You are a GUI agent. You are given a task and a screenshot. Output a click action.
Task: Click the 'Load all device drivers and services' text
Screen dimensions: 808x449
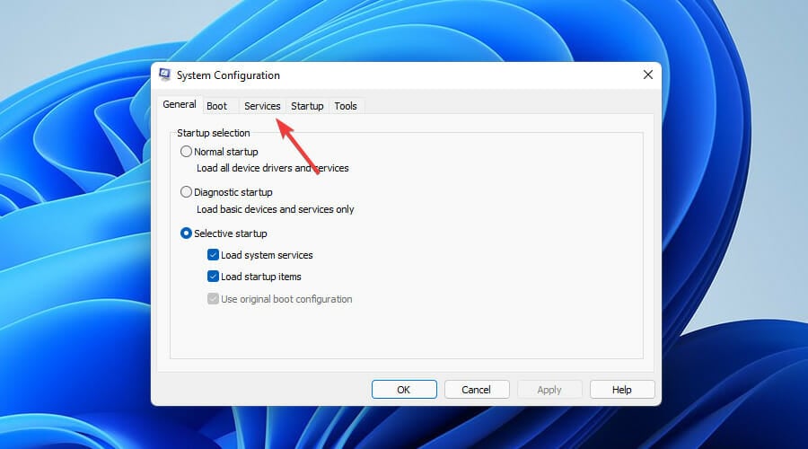click(x=273, y=168)
